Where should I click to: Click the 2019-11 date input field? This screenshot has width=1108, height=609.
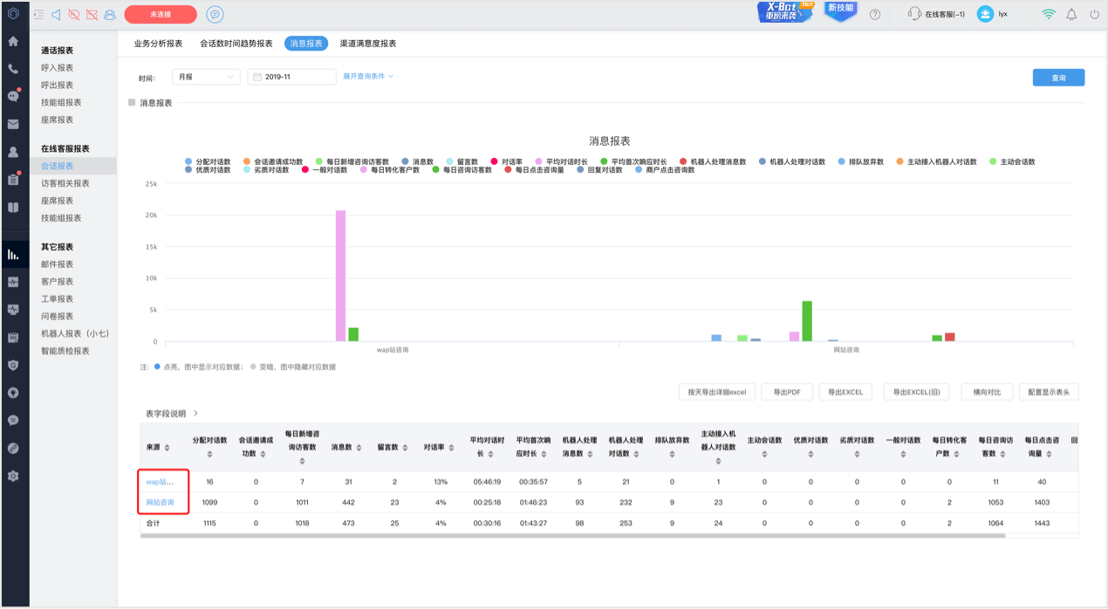(291, 77)
